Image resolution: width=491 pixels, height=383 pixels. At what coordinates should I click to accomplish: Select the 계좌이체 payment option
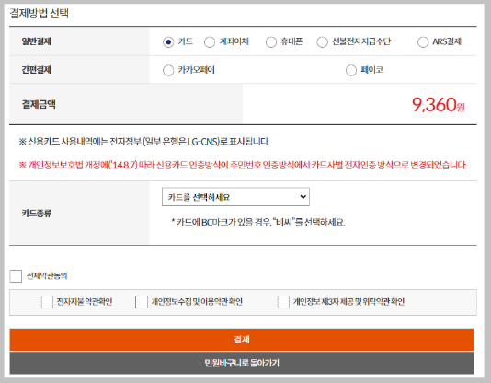tap(210, 41)
